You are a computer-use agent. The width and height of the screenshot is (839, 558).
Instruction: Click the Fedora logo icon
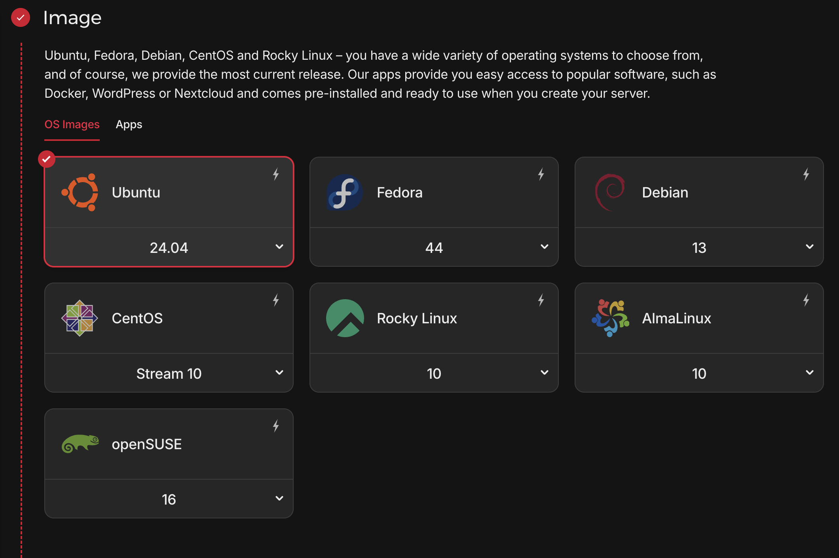click(x=345, y=192)
